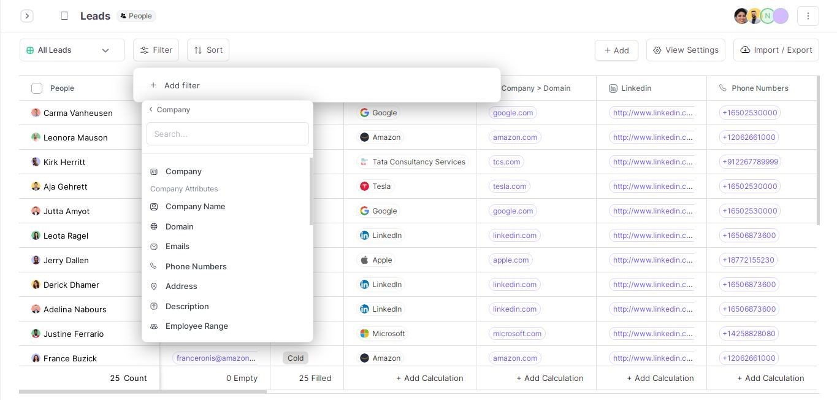The image size is (837, 400).
Task: Choose Employee Range filter attribute
Action: point(196,326)
